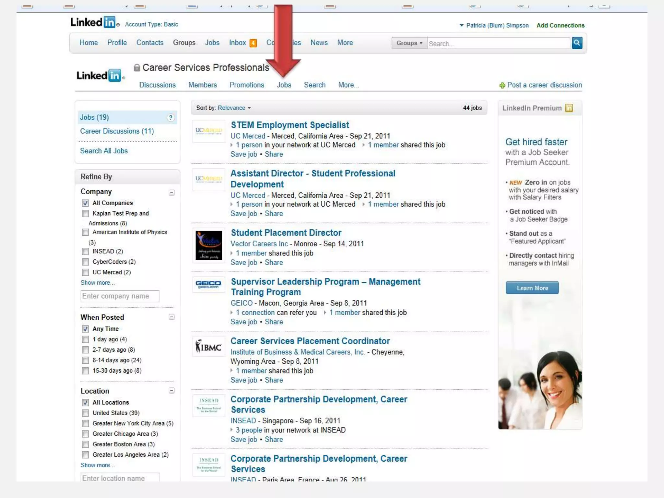Image resolution: width=664 pixels, height=498 pixels.
Task: Tick the United States location checkbox
Action: pos(85,413)
